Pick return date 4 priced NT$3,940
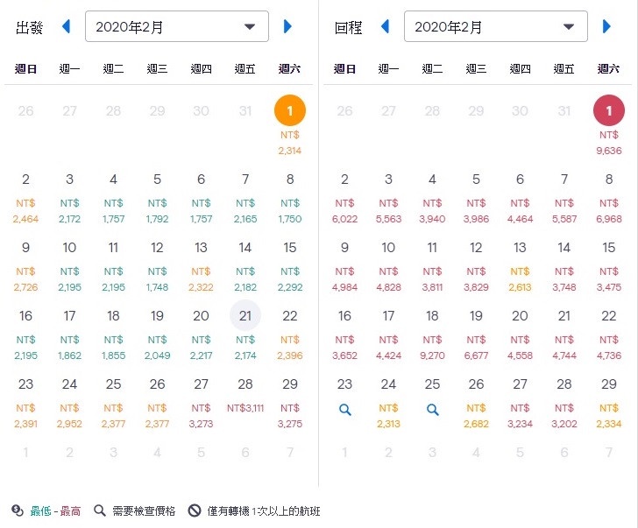 tap(433, 199)
